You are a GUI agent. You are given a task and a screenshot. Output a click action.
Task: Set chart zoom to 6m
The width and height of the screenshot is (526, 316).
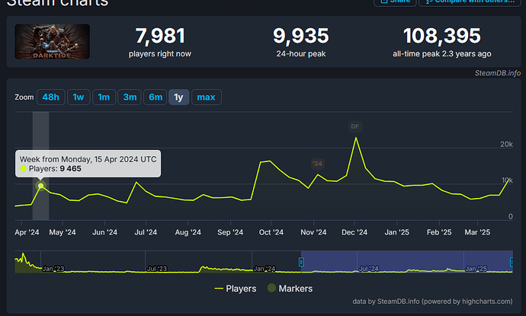(x=156, y=97)
